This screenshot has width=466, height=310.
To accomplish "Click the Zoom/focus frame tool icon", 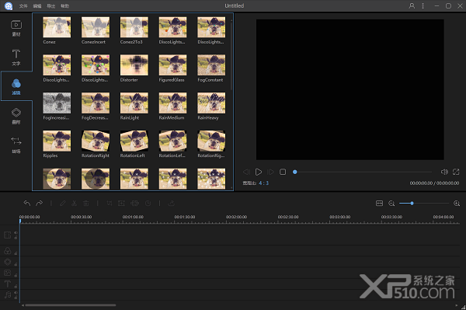I will [121, 204].
